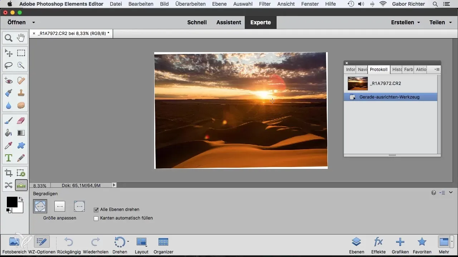Expand the Mehr dropdown arrow

tap(452, 242)
